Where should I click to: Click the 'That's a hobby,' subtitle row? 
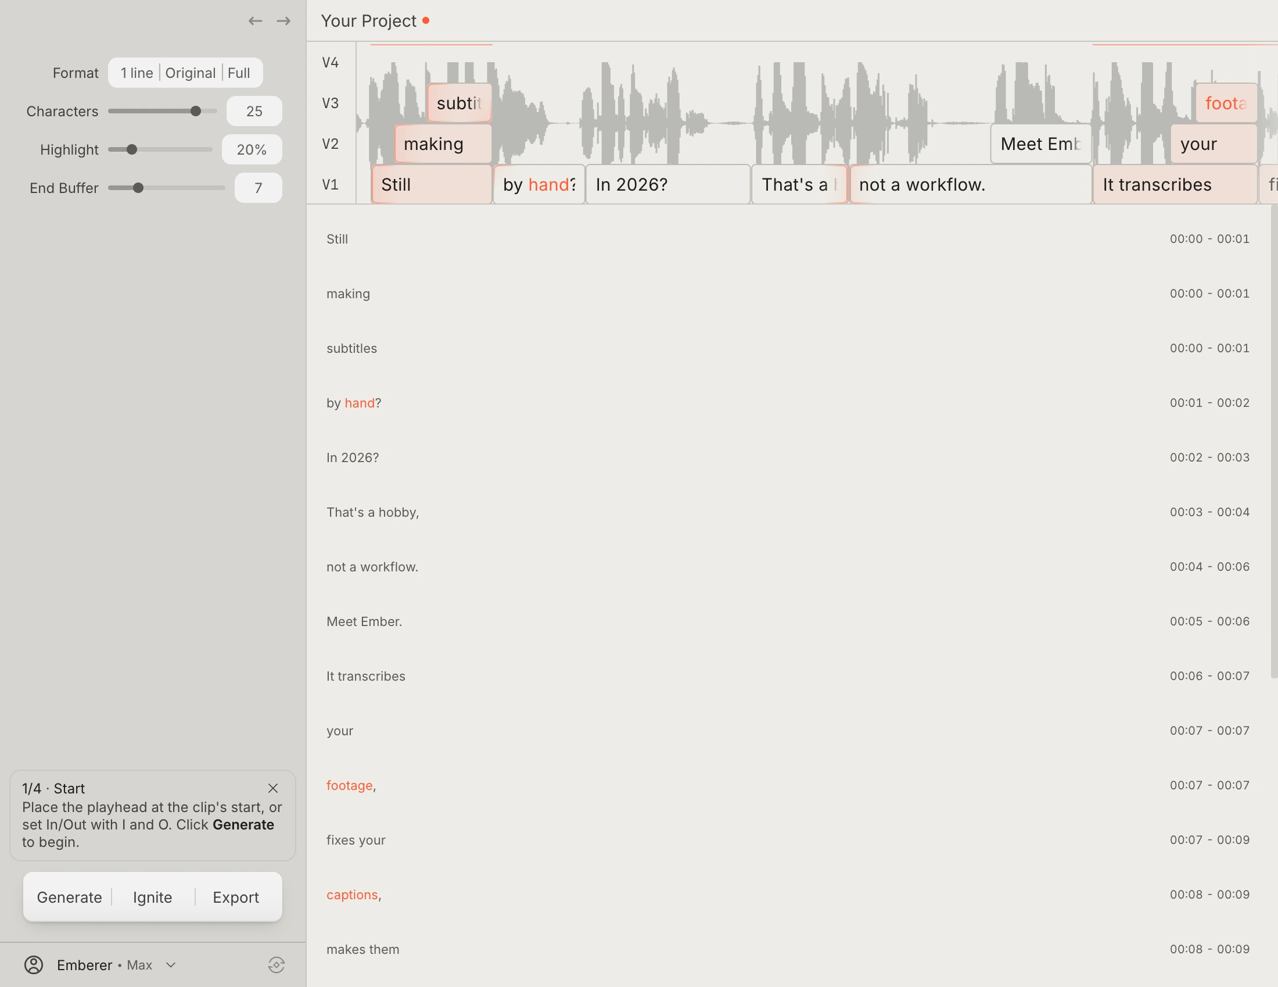(788, 512)
